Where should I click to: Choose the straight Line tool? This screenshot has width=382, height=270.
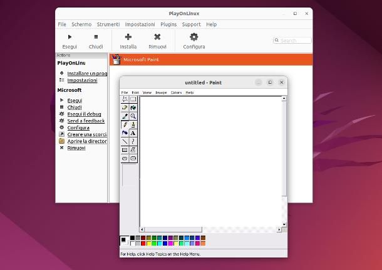[125, 141]
